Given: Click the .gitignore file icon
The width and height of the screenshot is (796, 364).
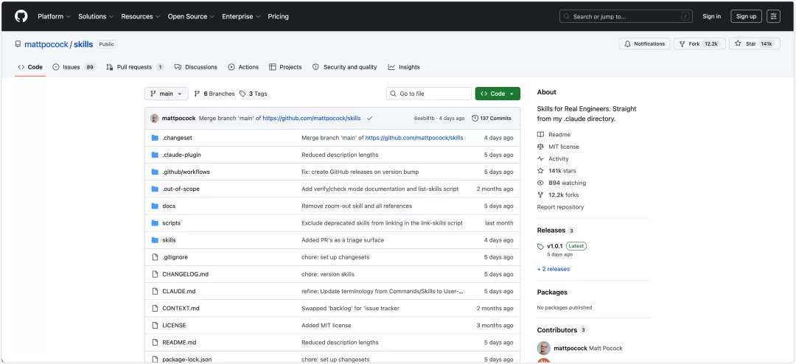Looking at the screenshot, I should pyautogui.click(x=155, y=257).
